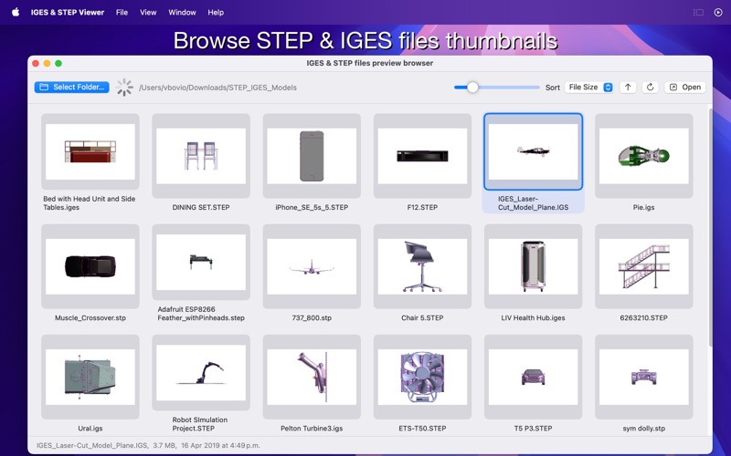731x456 pixels.
Task: Click the T5 P3.STEP file name
Action: point(534,429)
